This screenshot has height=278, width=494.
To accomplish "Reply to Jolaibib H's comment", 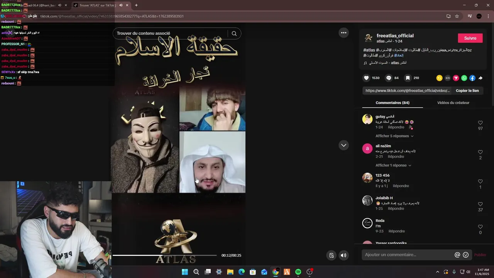I will tap(396, 208).
